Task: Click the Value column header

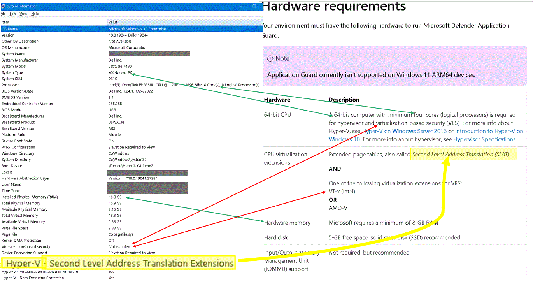Action: 184,22
